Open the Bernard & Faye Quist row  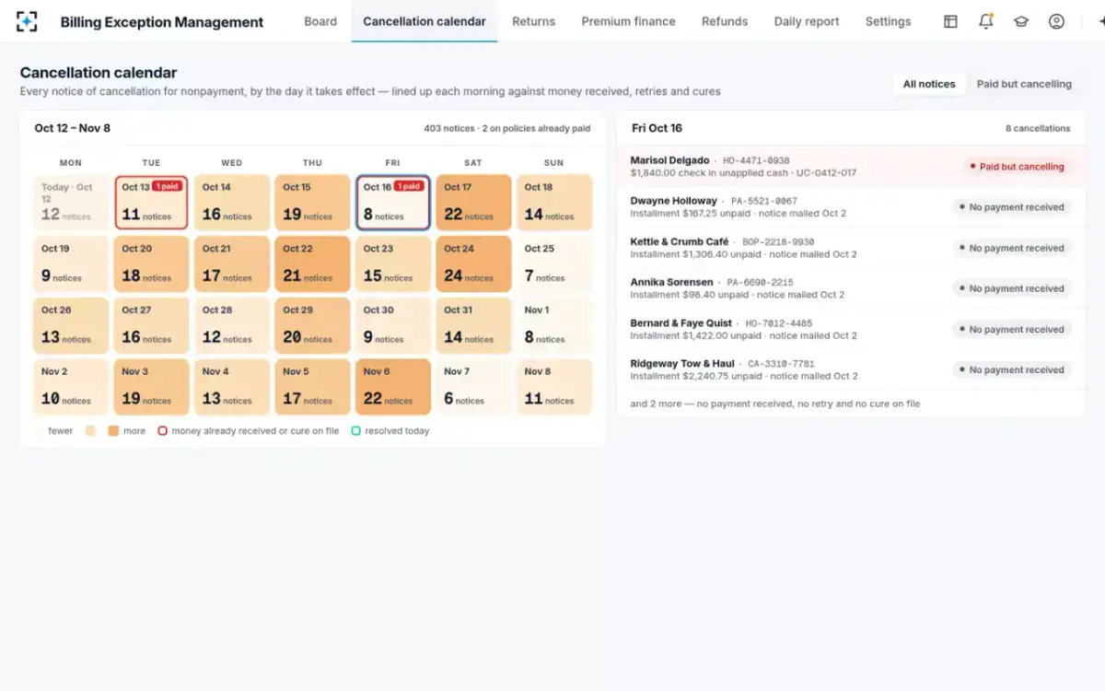coord(851,329)
